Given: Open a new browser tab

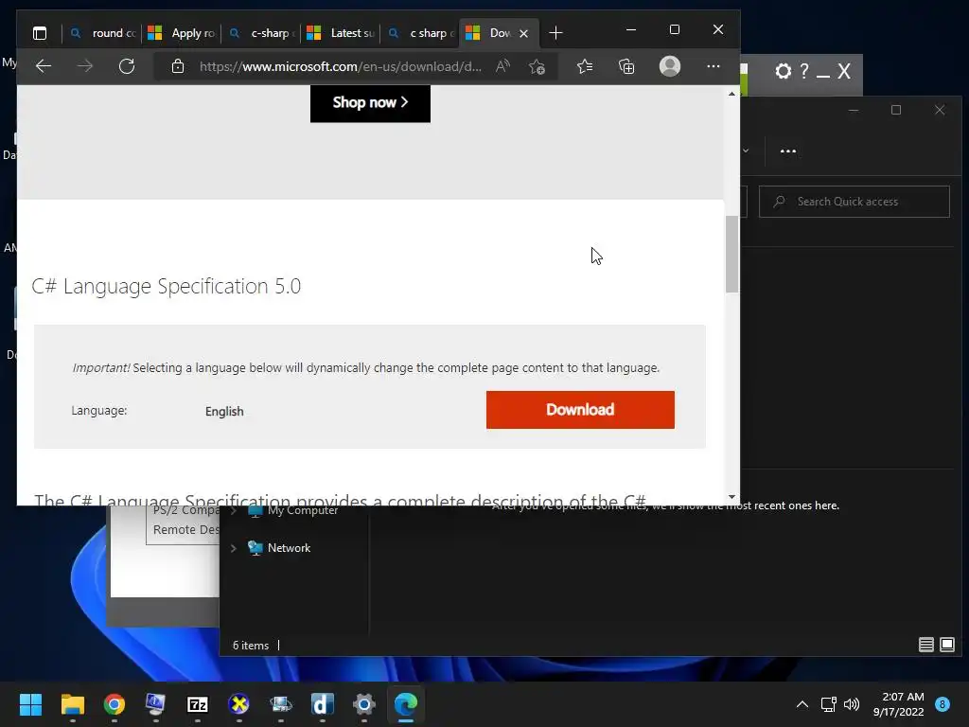Looking at the screenshot, I should click(x=555, y=33).
